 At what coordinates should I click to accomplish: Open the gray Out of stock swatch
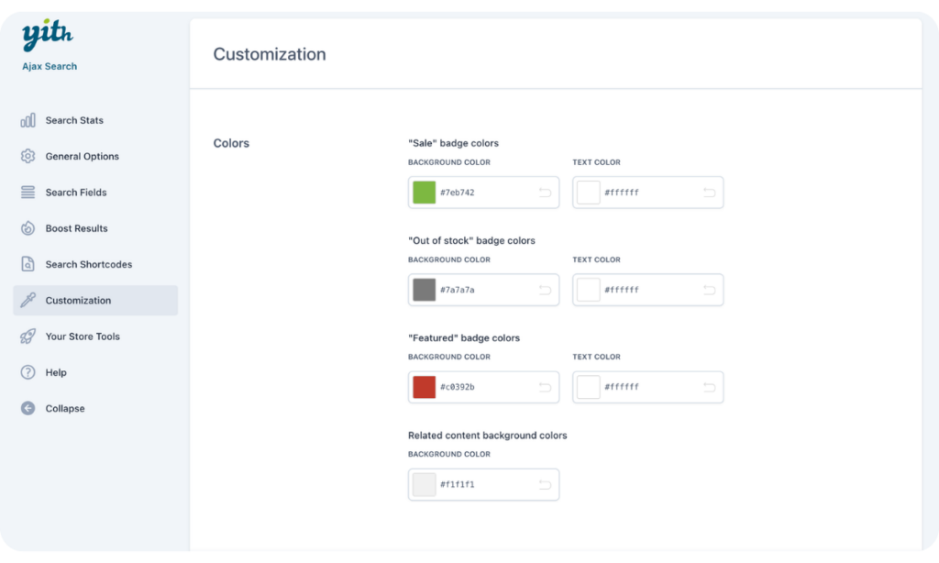click(424, 290)
